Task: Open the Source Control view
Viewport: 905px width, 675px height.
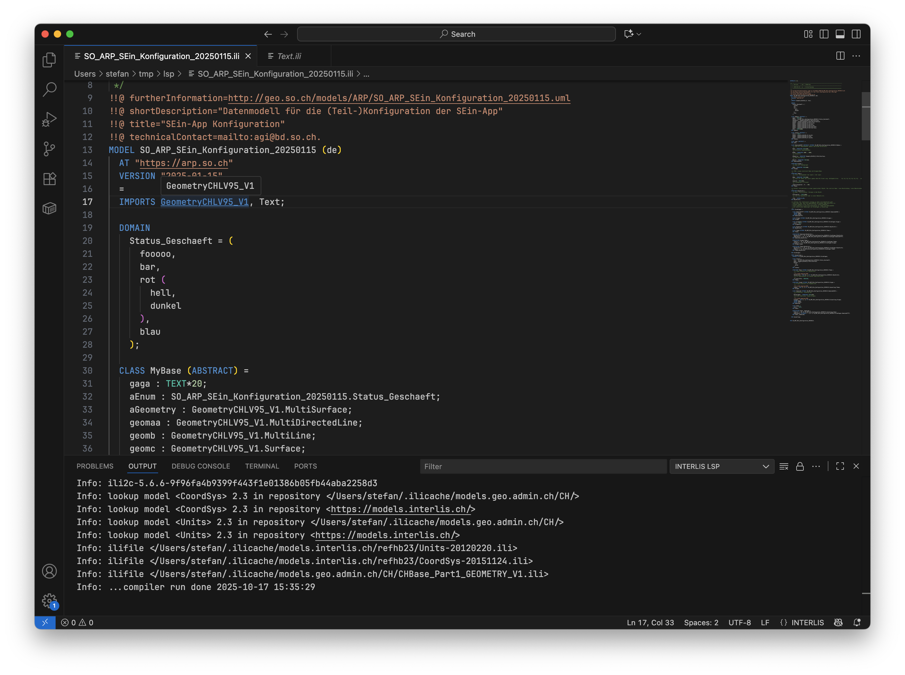Action: pos(49,149)
